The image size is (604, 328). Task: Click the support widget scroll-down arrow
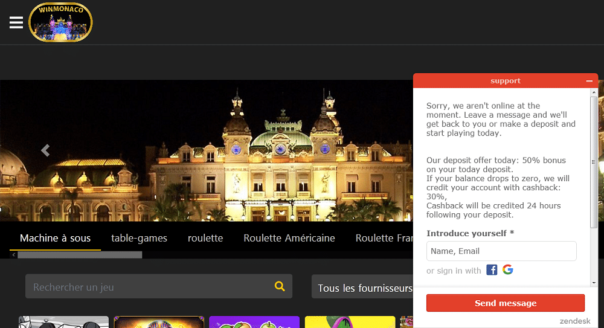[594, 283]
